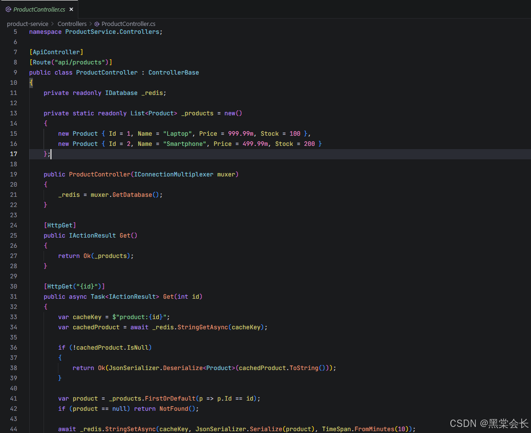This screenshot has width=531, height=433.
Task: Click StringSetAsync method call
Action: click(130, 429)
